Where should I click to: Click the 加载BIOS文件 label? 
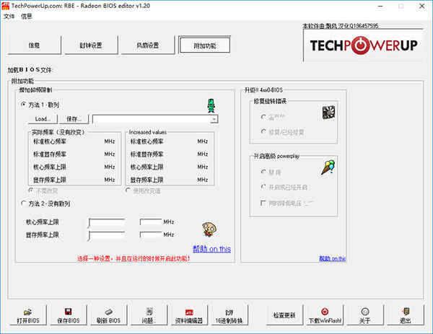tap(30, 70)
